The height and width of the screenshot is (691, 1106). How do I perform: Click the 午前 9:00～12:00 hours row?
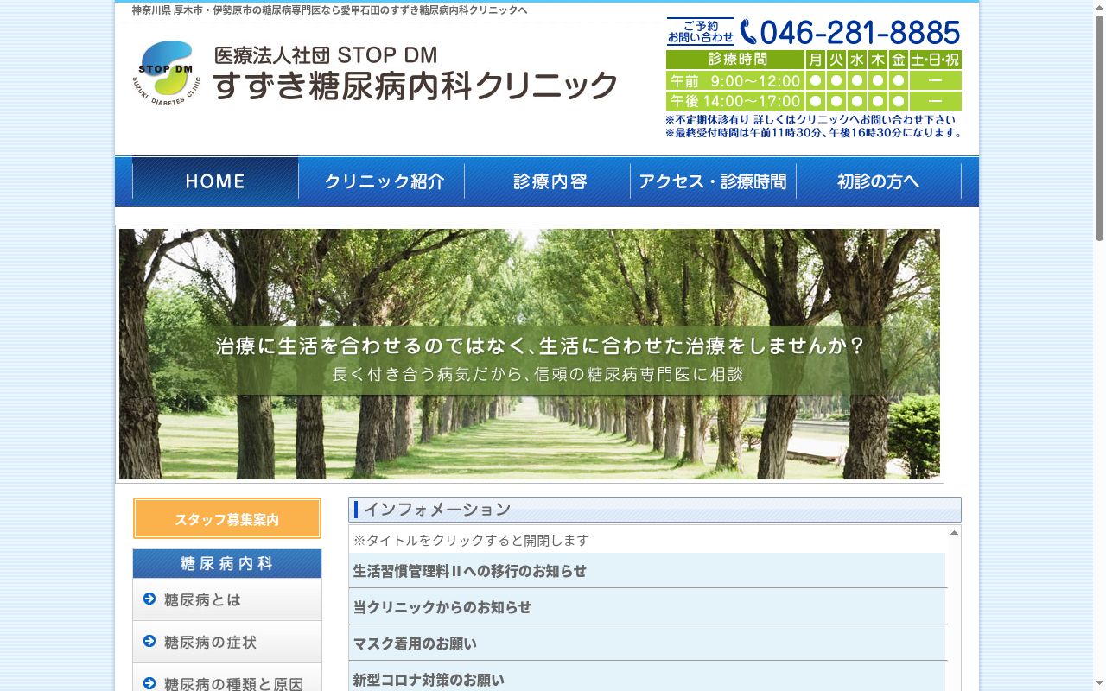(813, 80)
